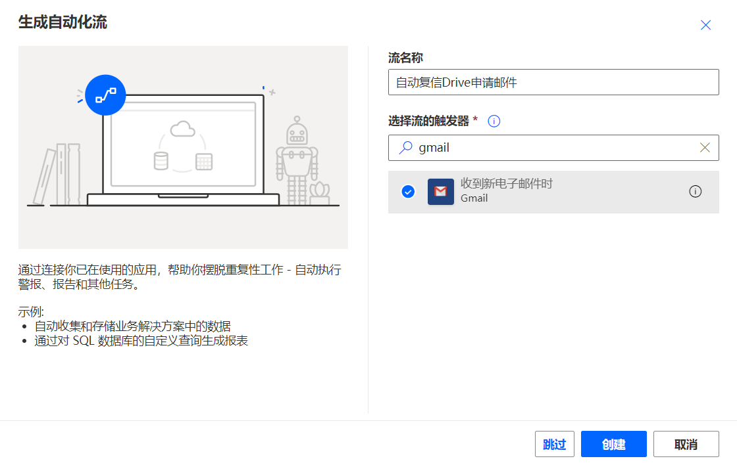
Task: Click the 跳过 button
Action: click(x=555, y=444)
